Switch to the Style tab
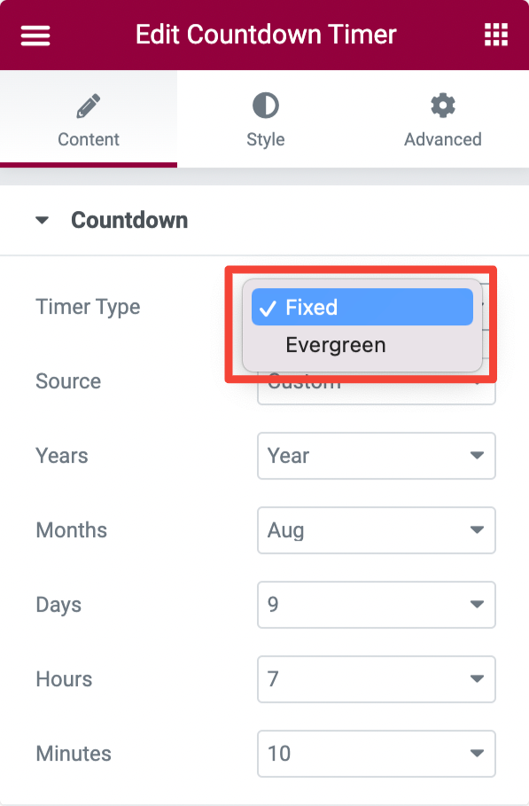 265,120
